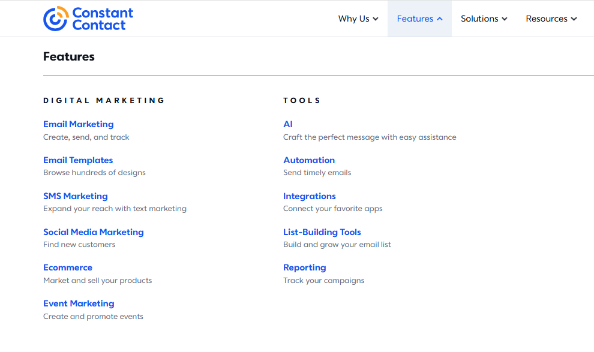
Task: Click chevron next to Solutions
Action: [x=504, y=19]
